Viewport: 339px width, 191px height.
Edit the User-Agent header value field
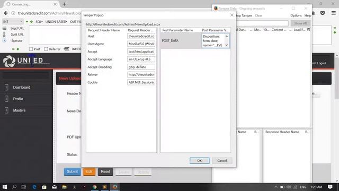pos(141,44)
